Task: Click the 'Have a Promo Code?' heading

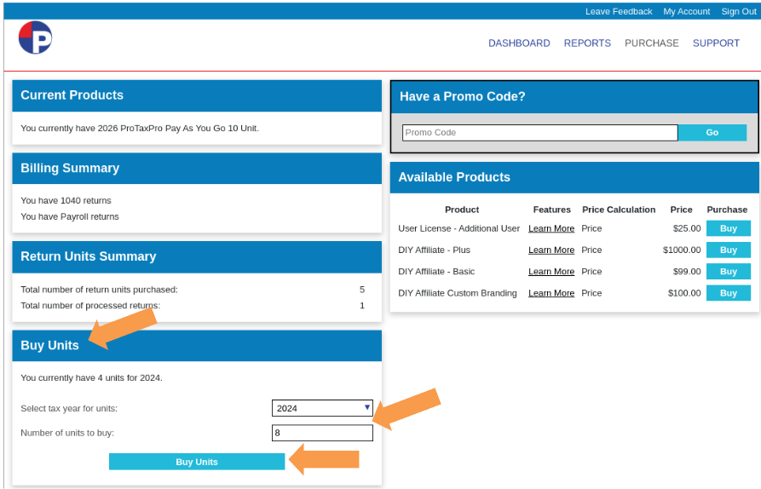Action: click(x=463, y=96)
